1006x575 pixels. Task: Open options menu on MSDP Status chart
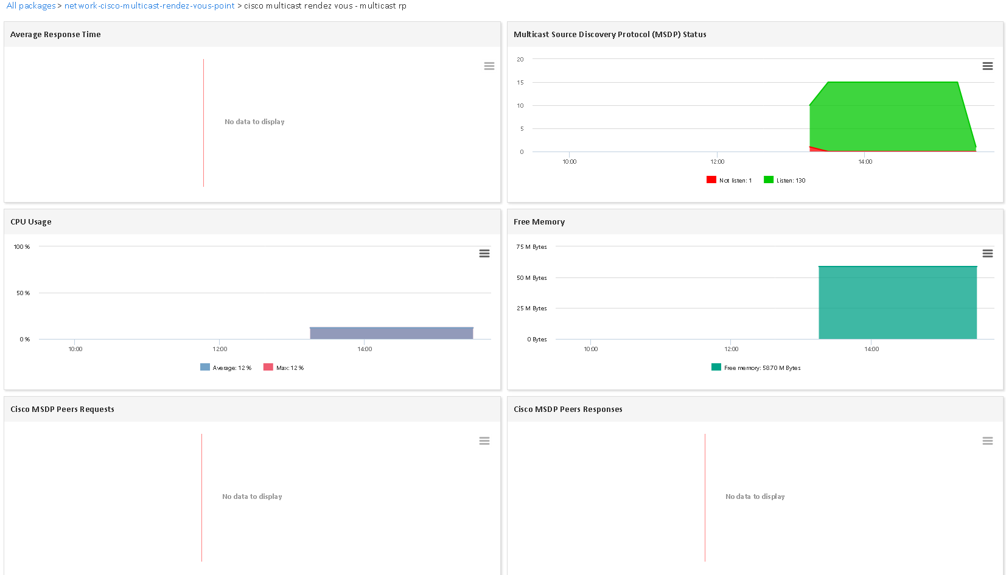(x=987, y=66)
